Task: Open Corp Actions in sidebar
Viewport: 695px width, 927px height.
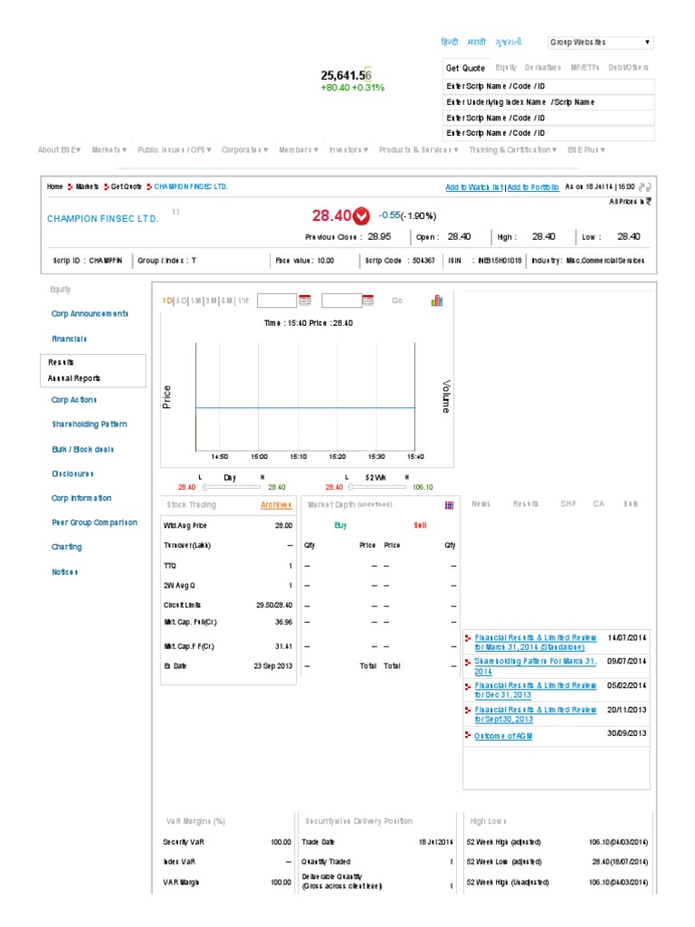Action: tap(74, 399)
